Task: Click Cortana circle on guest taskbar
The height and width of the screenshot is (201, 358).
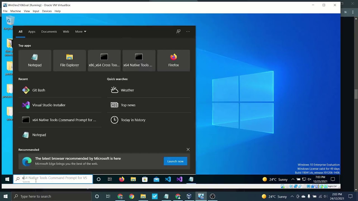Action: point(98,179)
